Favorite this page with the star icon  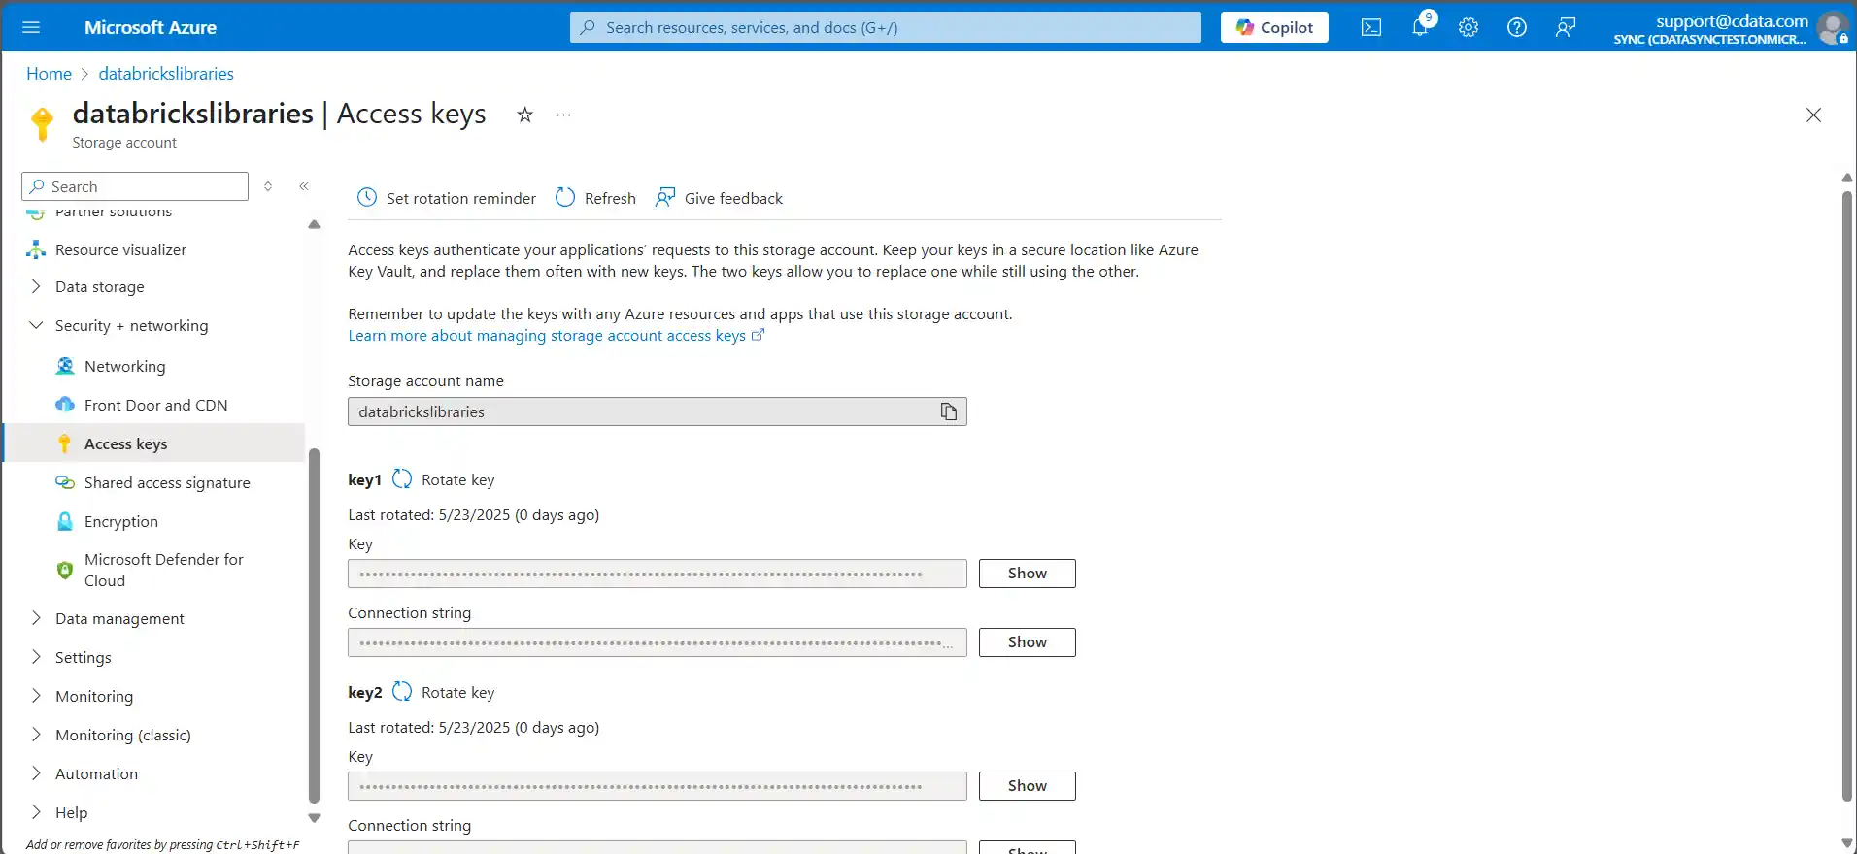(x=524, y=115)
